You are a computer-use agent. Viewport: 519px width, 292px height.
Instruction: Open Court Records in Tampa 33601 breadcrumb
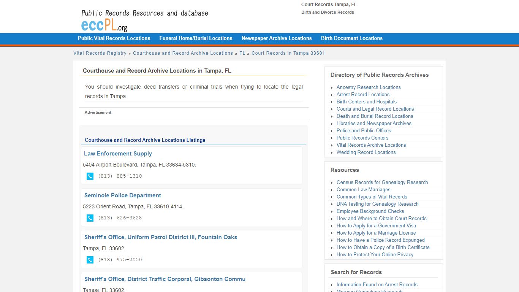pos(288,53)
